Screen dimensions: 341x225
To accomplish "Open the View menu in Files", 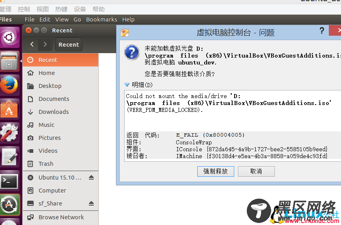I will pyautogui.click(x=62, y=19).
